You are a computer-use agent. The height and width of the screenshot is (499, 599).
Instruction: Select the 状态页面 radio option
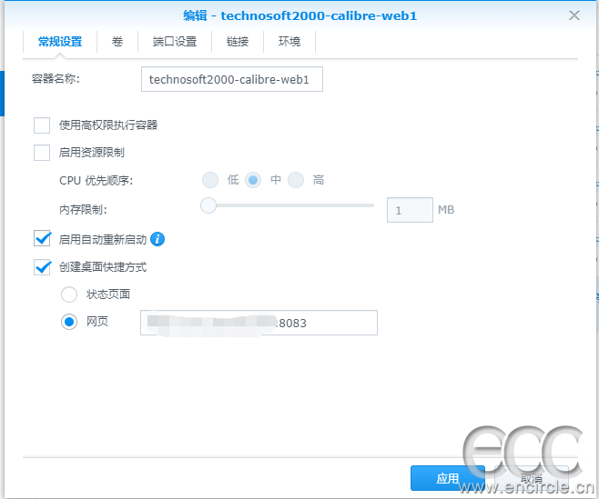click(x=69, y=294)
